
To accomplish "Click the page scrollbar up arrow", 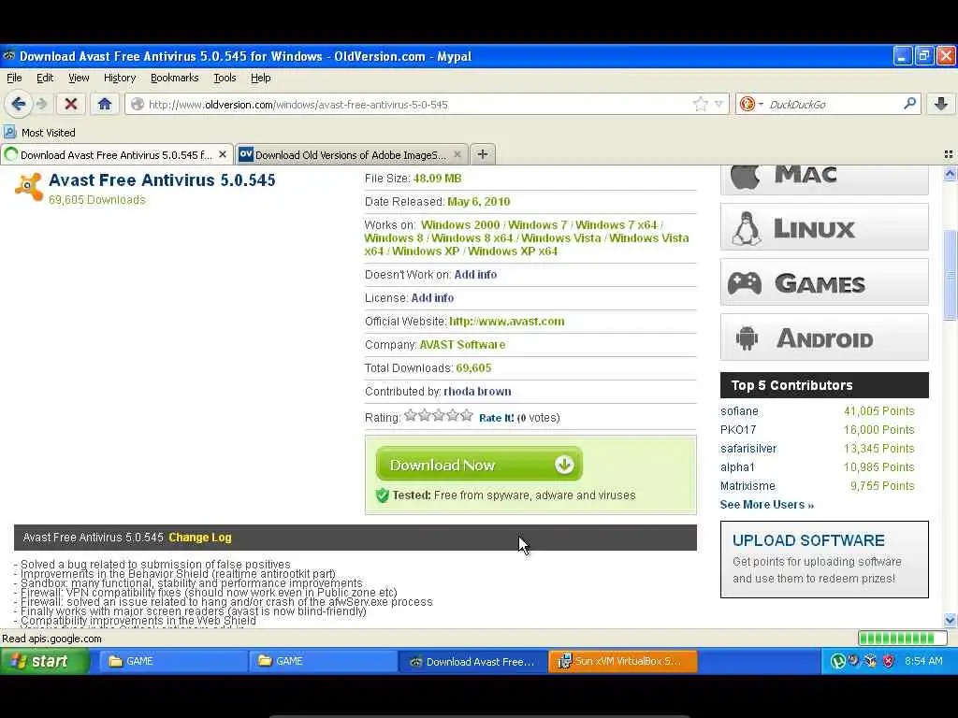I will [x=951, y=173].
